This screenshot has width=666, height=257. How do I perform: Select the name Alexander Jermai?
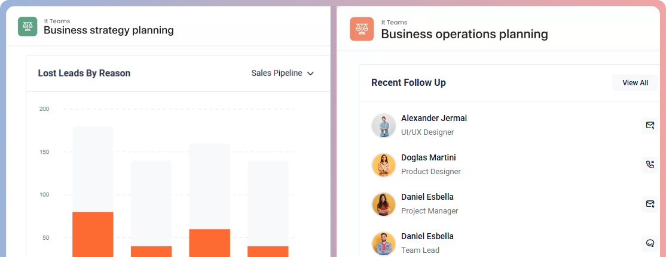433,118
